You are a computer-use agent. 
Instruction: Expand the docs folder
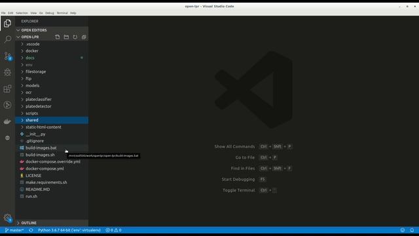[52, 58]
